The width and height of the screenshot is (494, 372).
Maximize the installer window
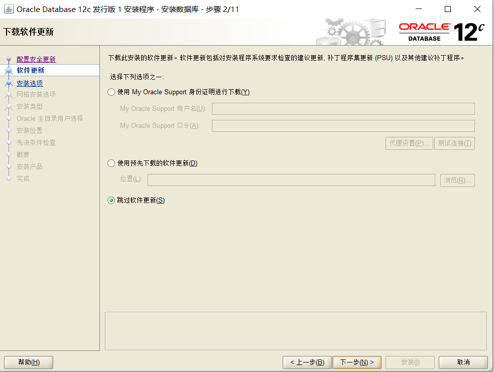(x=448, y=9)
